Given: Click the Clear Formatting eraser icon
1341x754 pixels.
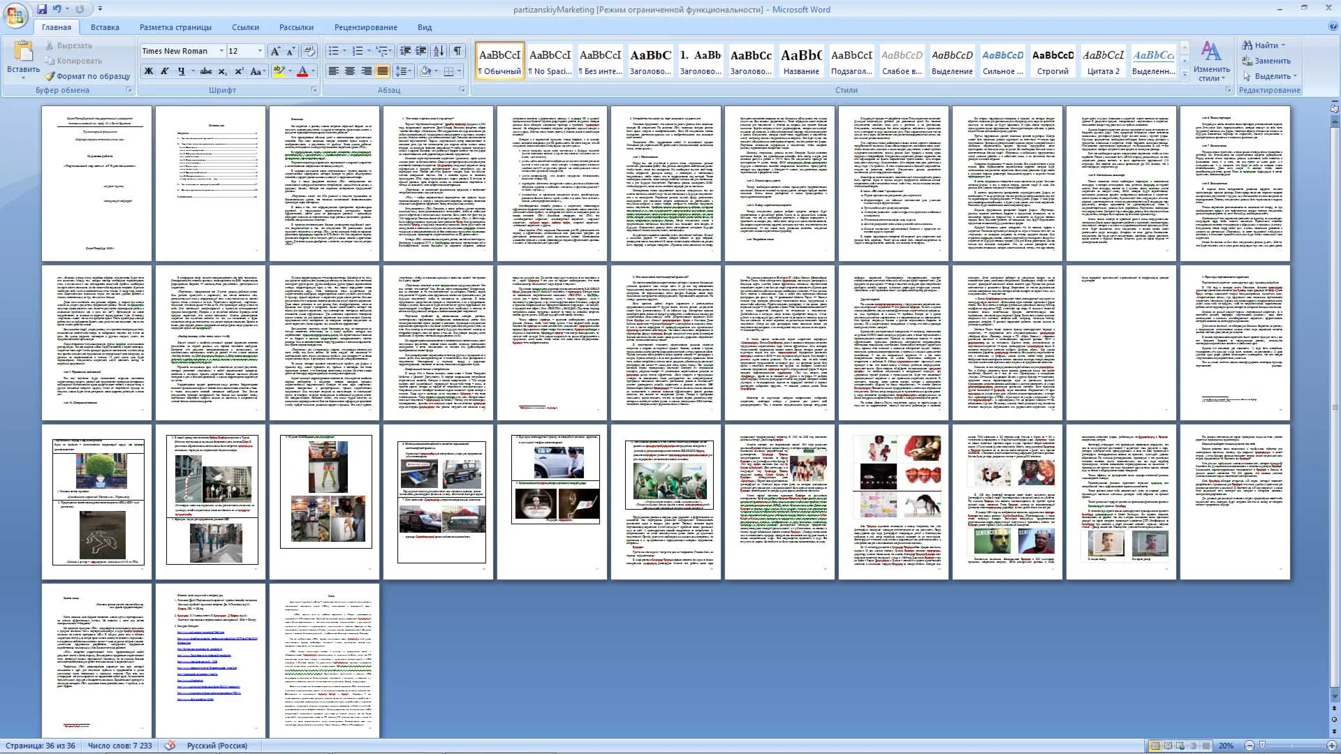Looking at the screenshot, I should coord(309,51).
